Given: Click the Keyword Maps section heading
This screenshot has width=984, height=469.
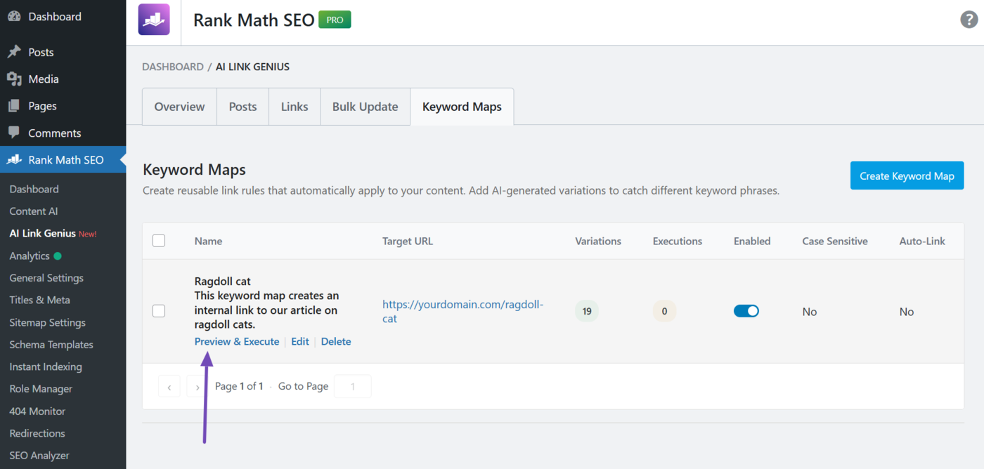Looking at the screenshot, I should [x=194, y=170].
